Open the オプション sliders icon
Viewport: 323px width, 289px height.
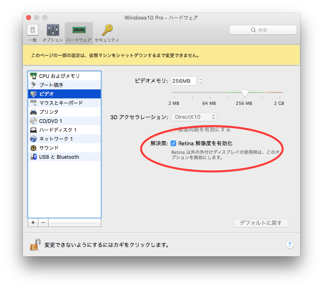click(53, 30)
